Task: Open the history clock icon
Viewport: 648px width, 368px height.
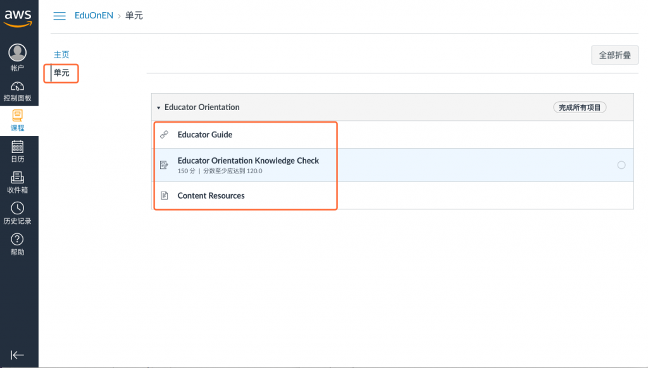Action: [x=18, y=209]
